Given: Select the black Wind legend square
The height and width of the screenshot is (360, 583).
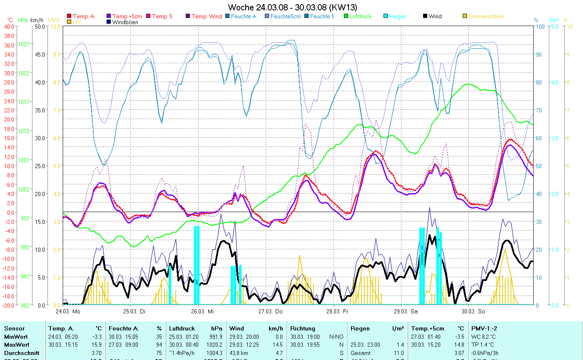Looking at the screenshot, I should click(425, 16).
